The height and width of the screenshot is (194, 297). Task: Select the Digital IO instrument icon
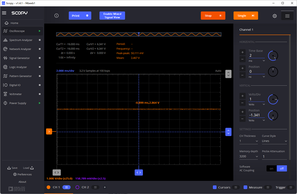click(x=5, y=85)
